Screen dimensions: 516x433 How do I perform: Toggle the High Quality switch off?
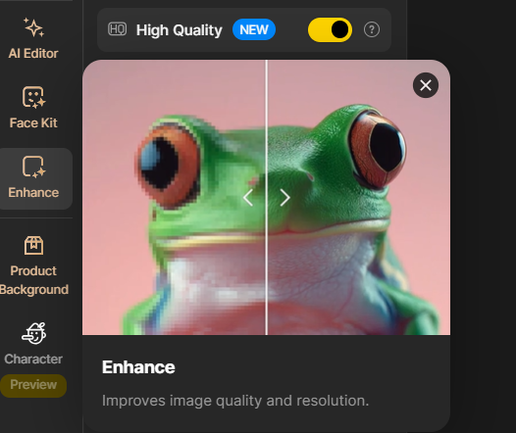pos(330,29)
